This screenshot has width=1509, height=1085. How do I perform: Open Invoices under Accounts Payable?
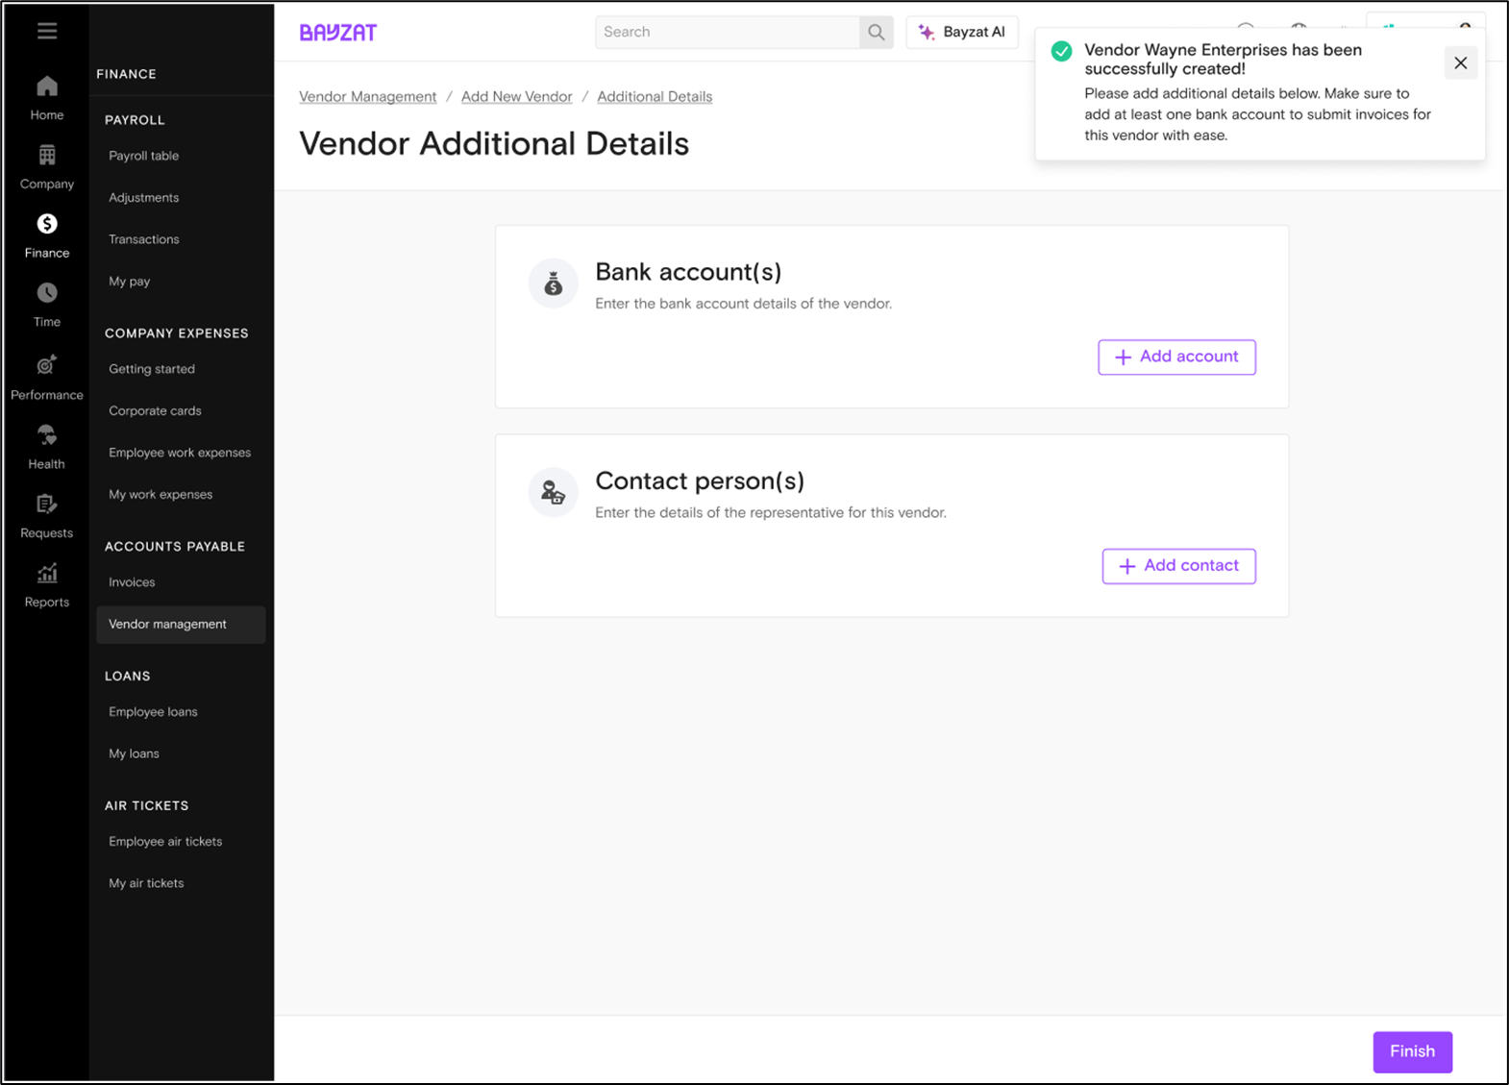pyautogui.click(x=132, y=582)
